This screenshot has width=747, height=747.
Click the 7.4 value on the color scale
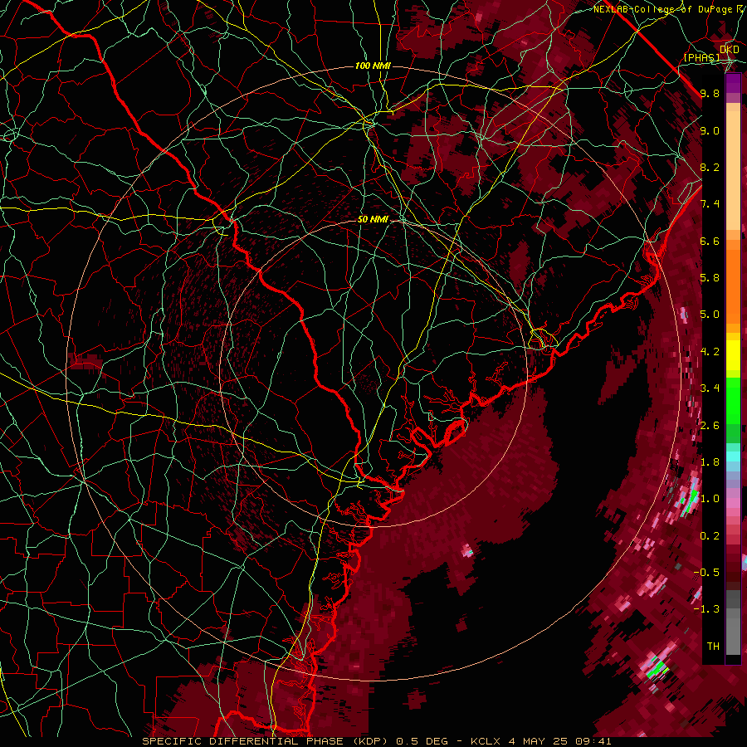(x=710, y=204)
